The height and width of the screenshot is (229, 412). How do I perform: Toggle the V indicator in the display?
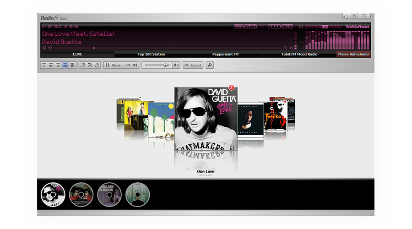coord(296,43)
